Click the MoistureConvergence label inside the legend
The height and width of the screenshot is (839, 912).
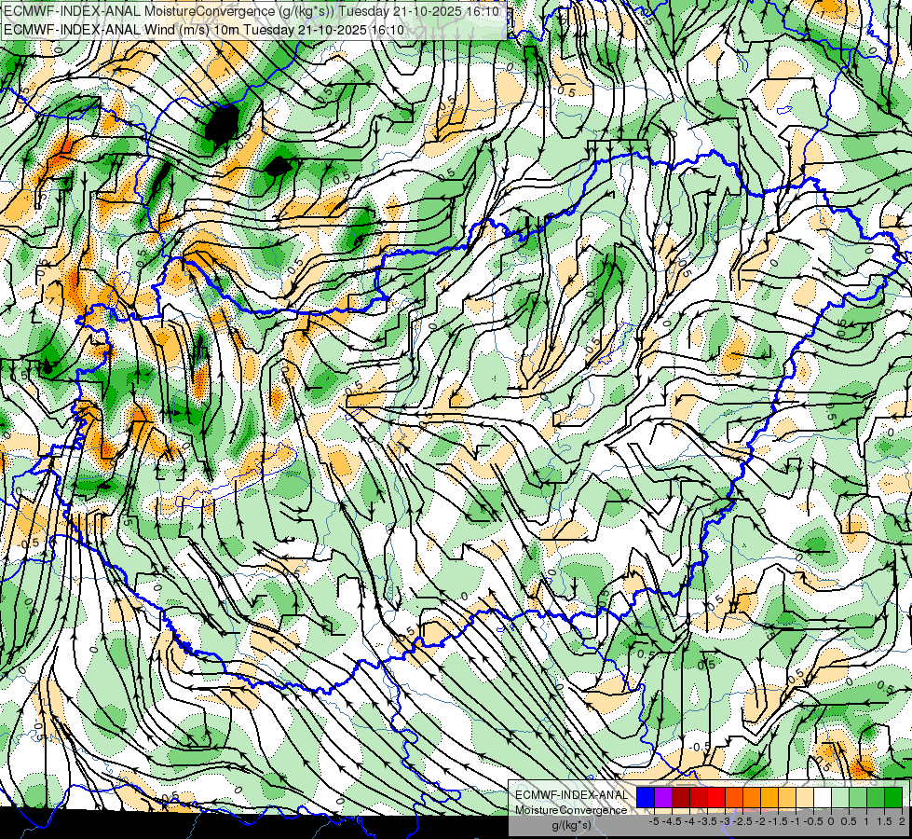571,810
